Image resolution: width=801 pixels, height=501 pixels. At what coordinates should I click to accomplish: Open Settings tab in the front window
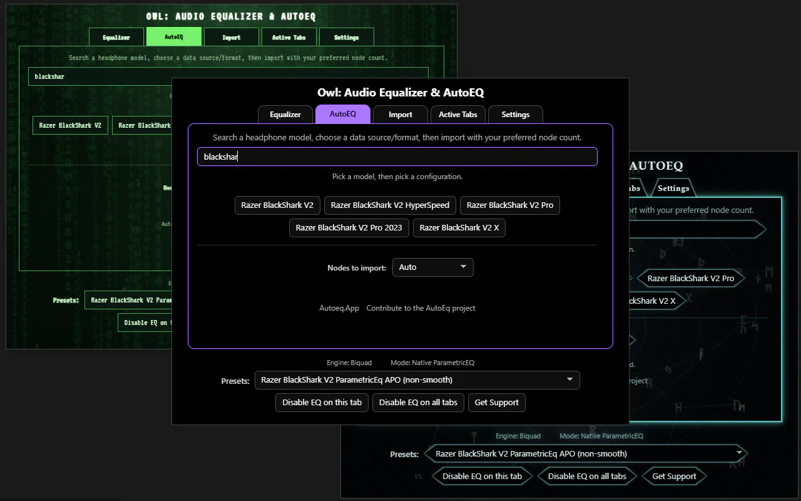coord(516,115)
